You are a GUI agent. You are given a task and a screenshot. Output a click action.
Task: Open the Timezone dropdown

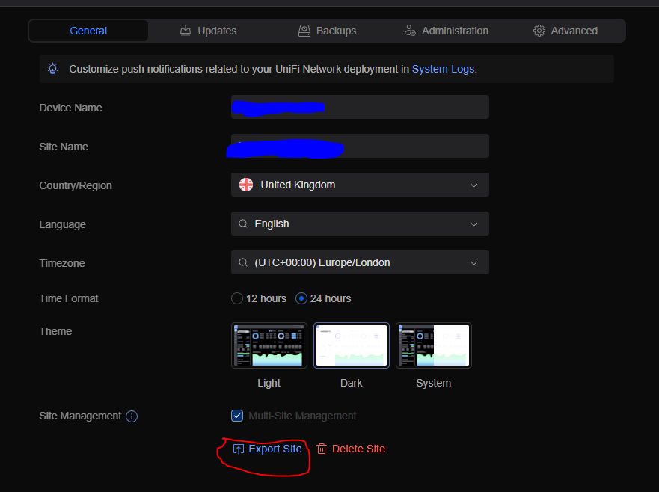pyautogui.click(x=360, y=262)
